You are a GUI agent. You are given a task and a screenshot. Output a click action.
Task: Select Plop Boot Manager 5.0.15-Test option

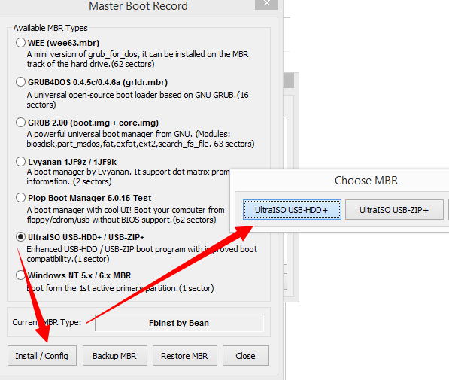tap(20, 197)
